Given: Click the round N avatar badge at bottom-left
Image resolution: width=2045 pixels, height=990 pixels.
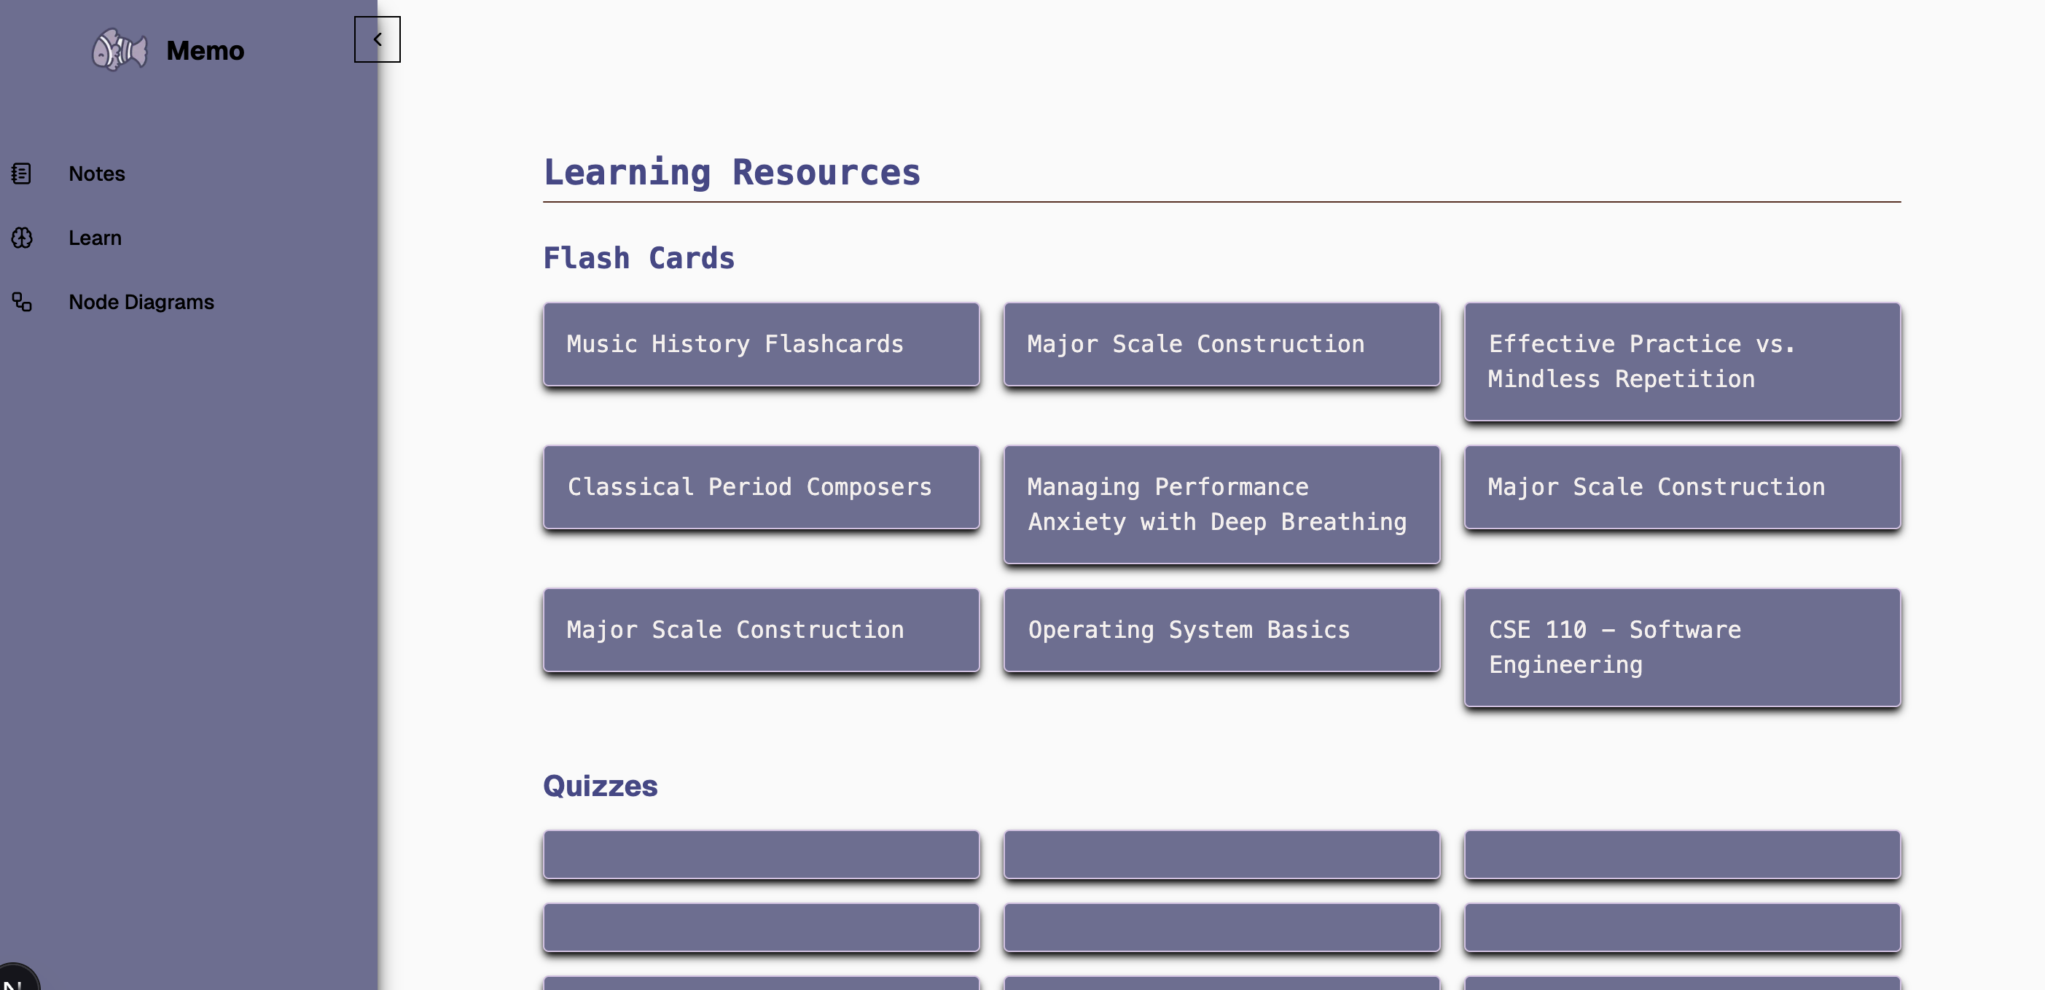Looking at the screenshot, I should (x=16, y=978).
